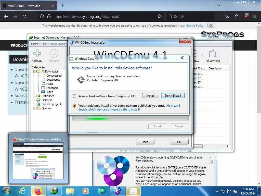Show hidden tray icons arrow
The height and width of the screenshot is (196, 261).
[x=217, y=191]
